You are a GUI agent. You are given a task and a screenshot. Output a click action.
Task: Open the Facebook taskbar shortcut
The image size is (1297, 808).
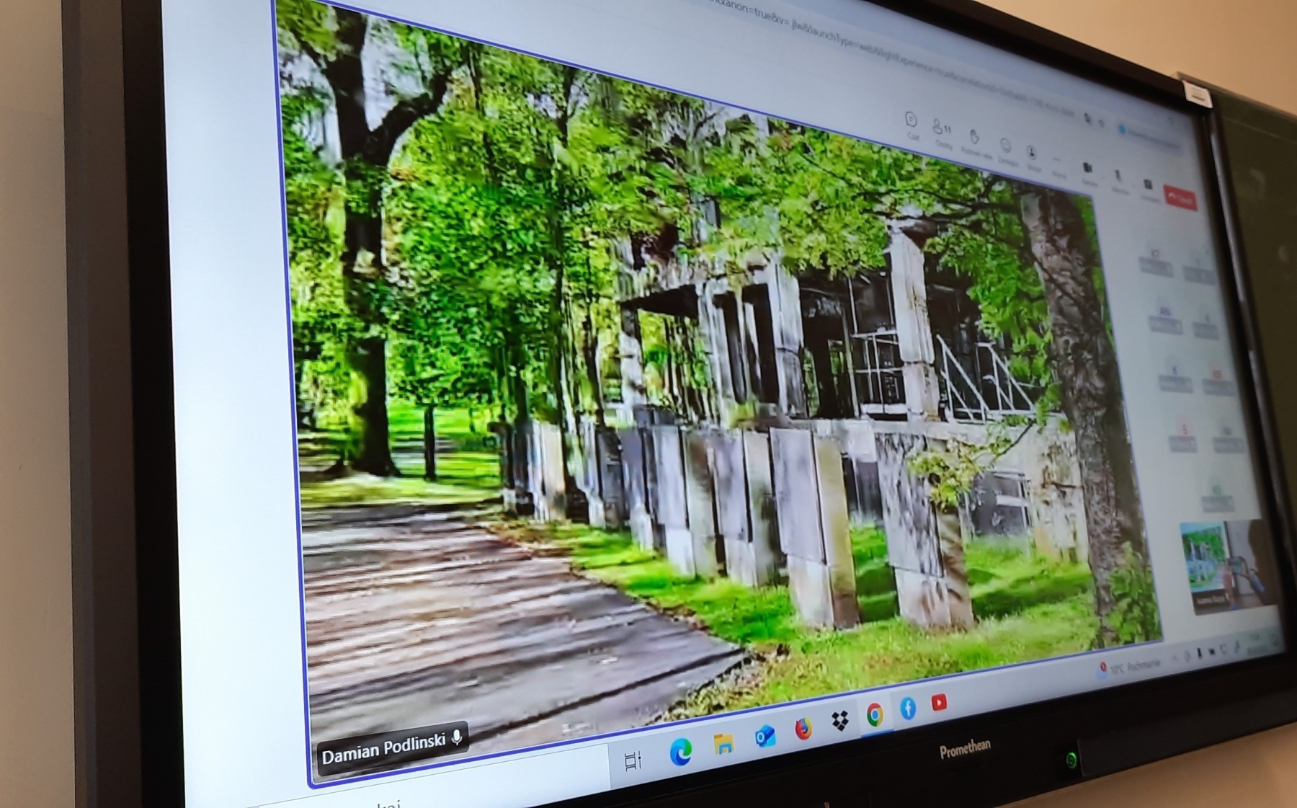908,709
